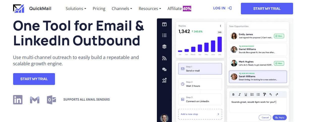This screenshot has width=312, height=122.
Task: Click the 1,342 replies count
Action: (x=184, y=32)
